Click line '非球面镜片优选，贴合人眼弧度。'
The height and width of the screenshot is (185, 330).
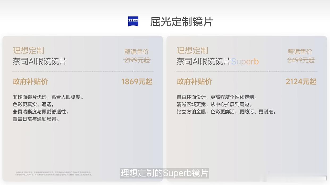49,97
